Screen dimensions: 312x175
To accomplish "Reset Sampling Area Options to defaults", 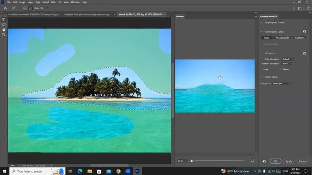I will point(304,32).
